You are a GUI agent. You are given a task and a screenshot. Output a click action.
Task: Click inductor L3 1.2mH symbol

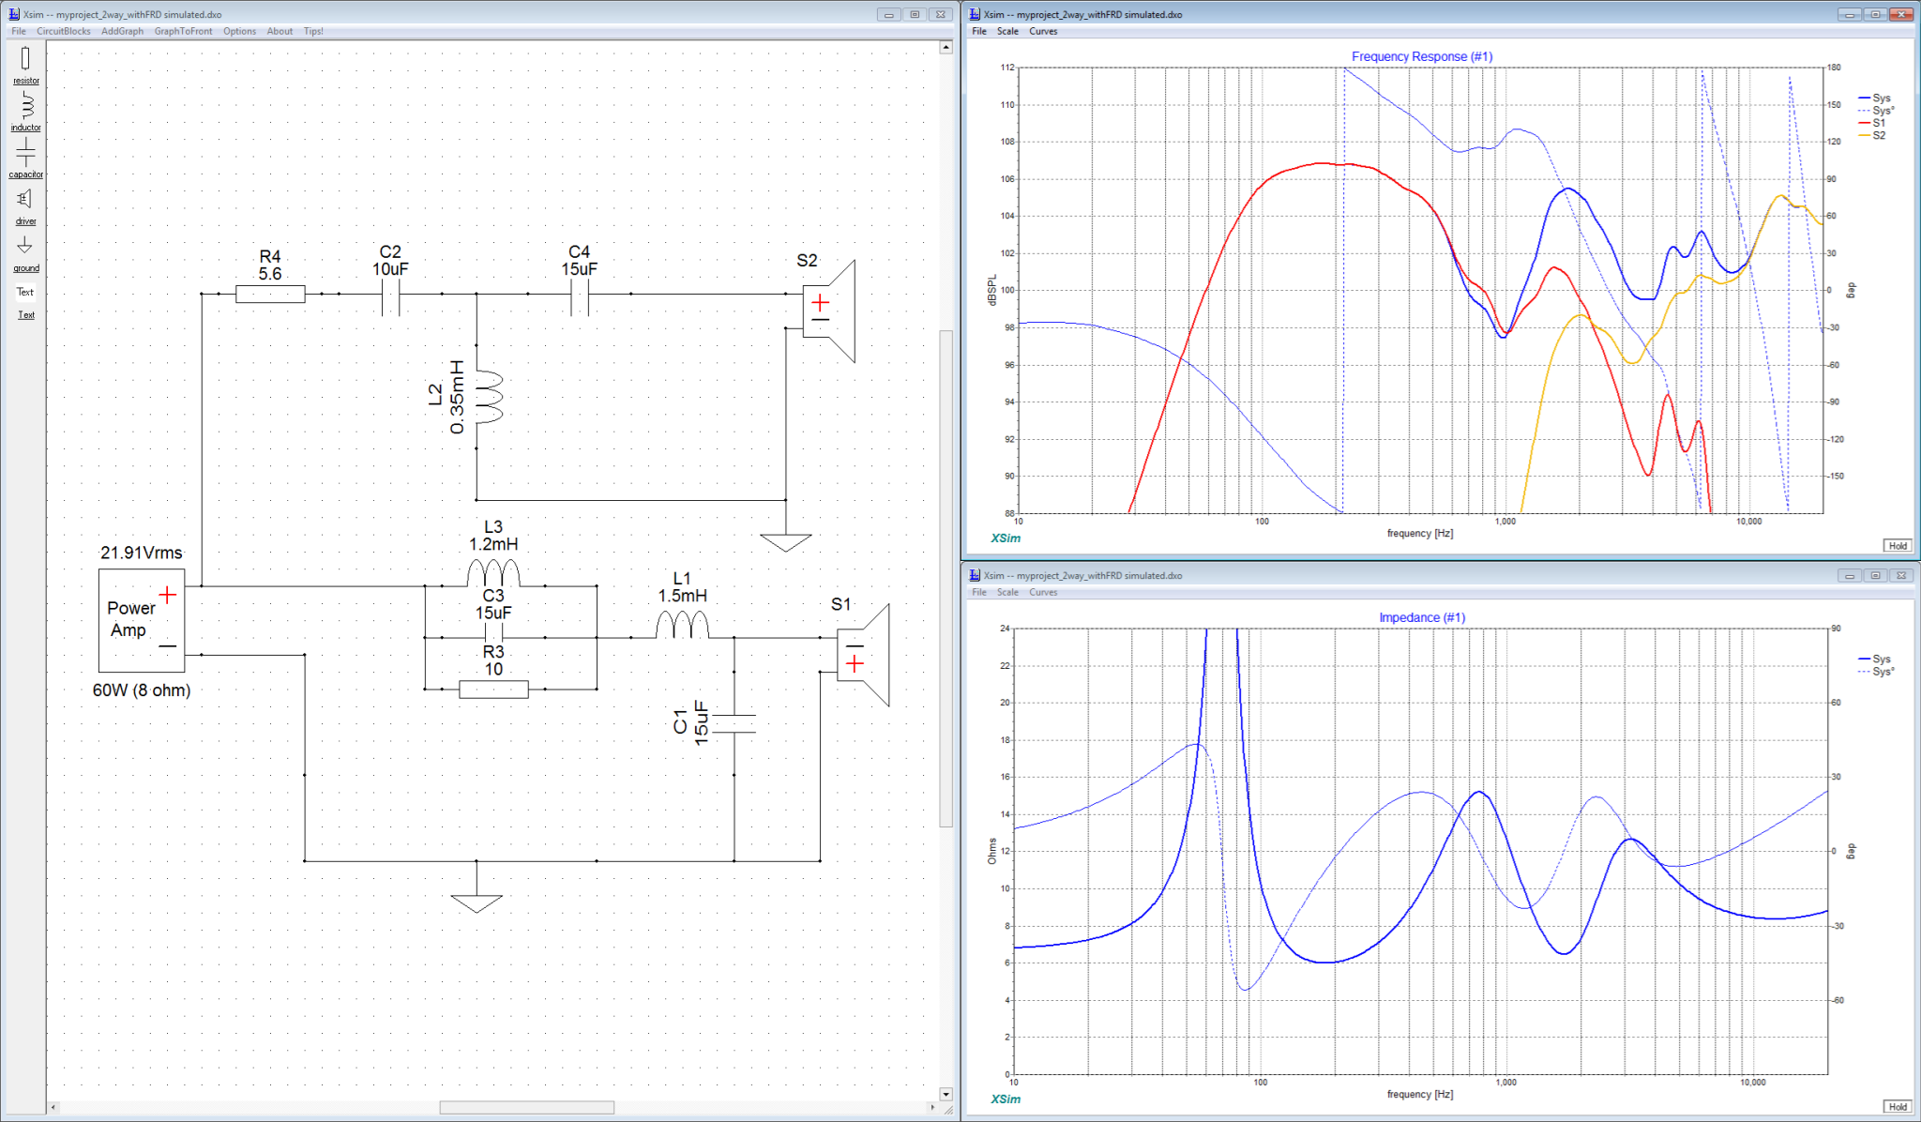493,573
